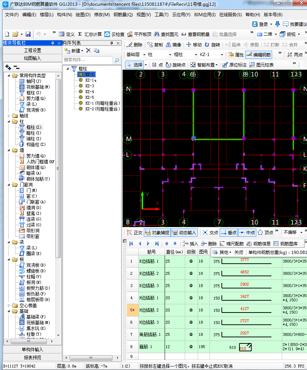Screen dimensions: 307x370
Task: Click 原位标注 in-place annotation
Action: (x=234, y=65)
